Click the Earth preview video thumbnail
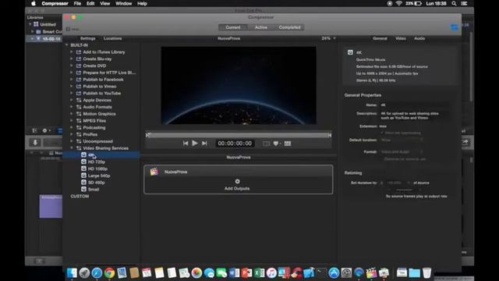 [x=239, y=85]
